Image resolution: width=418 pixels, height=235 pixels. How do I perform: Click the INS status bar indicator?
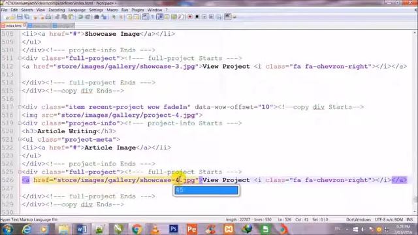(410, 219)
